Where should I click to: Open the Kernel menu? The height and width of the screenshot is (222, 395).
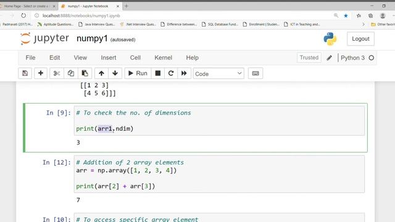163,57
